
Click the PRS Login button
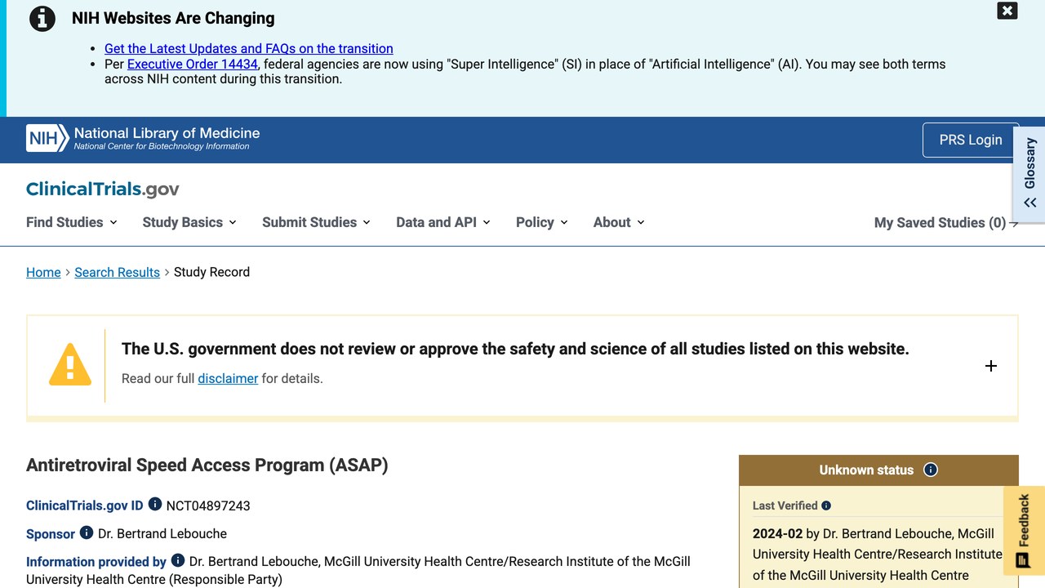click(971, 140)
